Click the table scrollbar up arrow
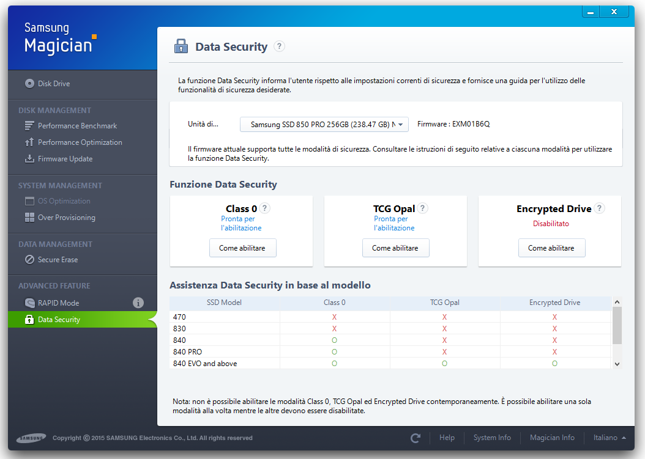The height and width of the screenshot is (459, 645). [x=617, y=302]
